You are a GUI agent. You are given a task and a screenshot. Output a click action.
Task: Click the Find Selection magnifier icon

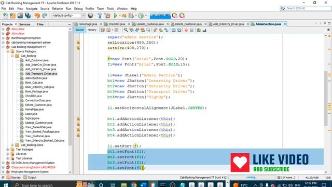coord(126,30)
